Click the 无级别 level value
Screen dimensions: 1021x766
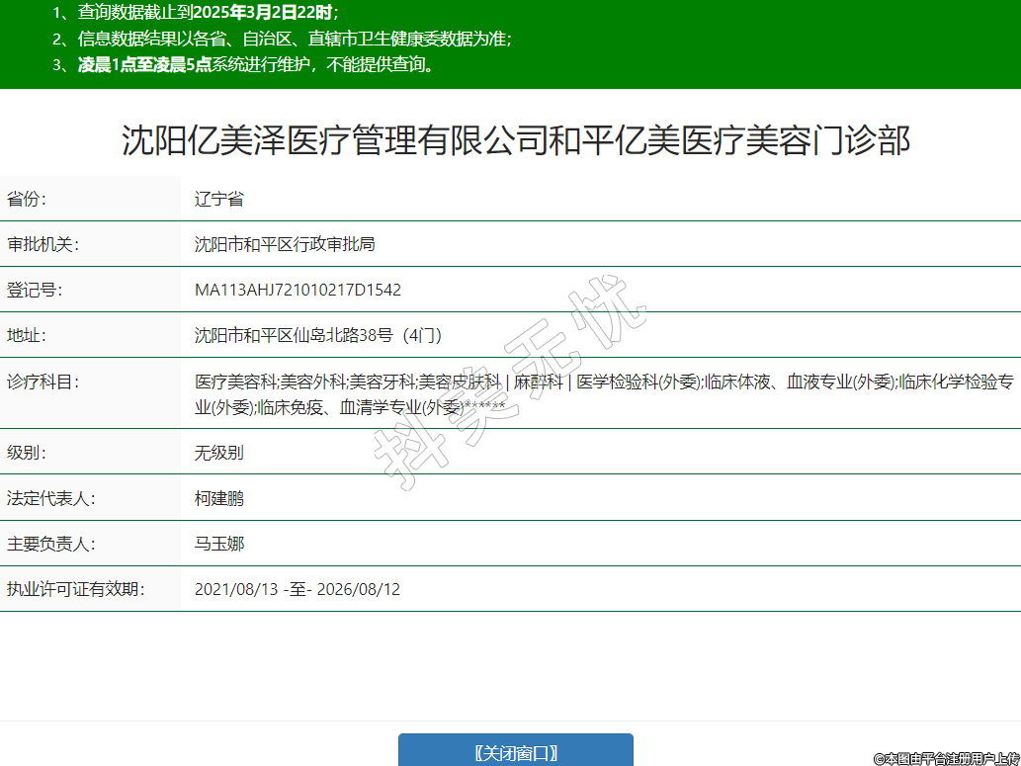coord(218,453)
